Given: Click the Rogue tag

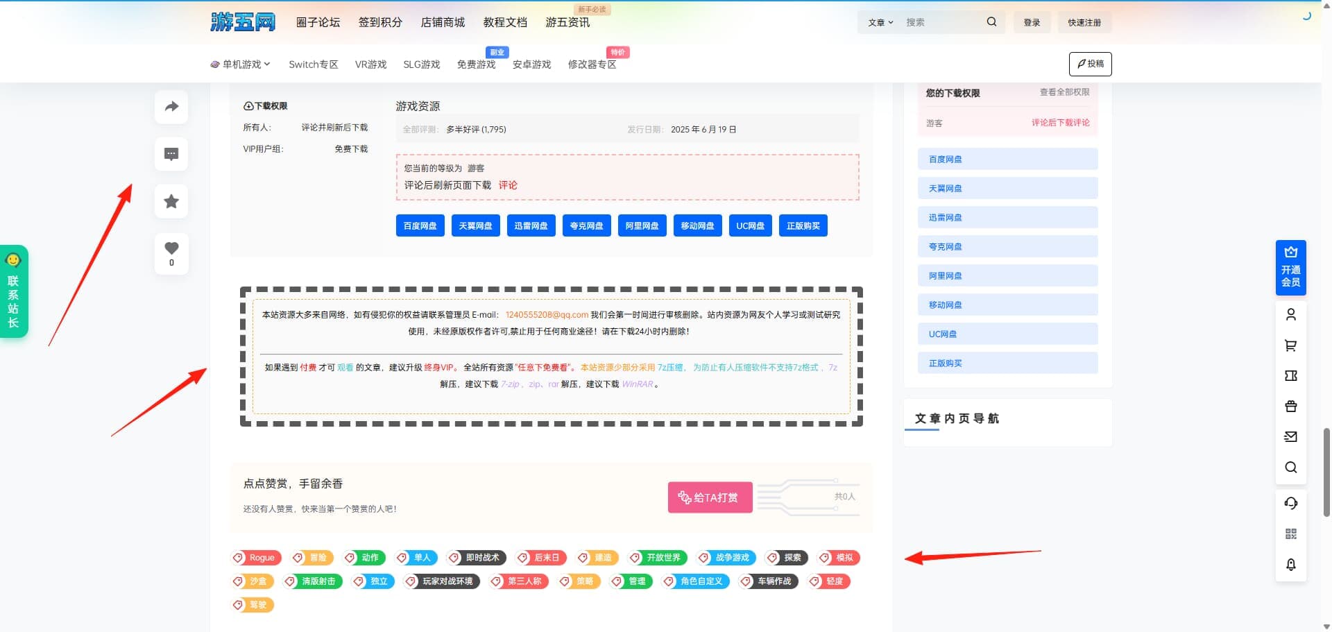Looking at the screenshot, I should pos(256,558).
